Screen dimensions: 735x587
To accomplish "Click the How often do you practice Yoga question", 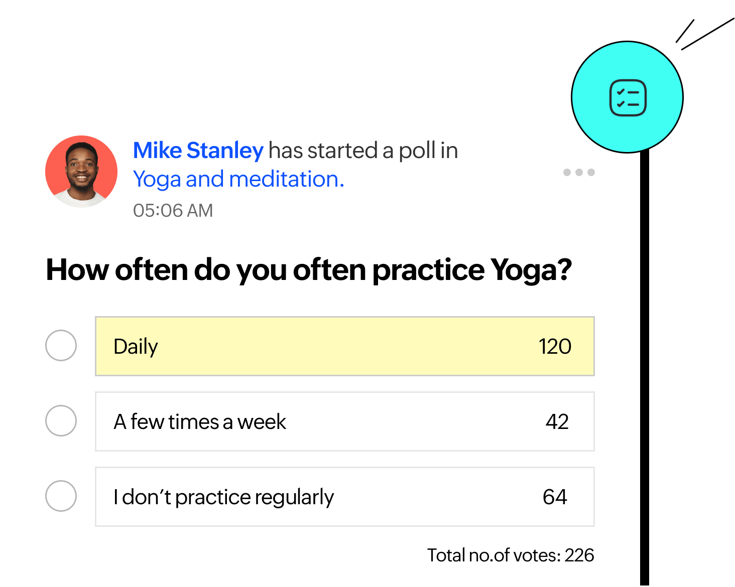I will tap(309, 270).
